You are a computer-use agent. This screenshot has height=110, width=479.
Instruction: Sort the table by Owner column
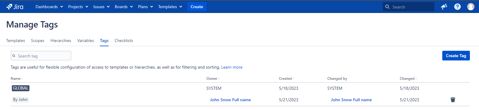coord(213,79)
